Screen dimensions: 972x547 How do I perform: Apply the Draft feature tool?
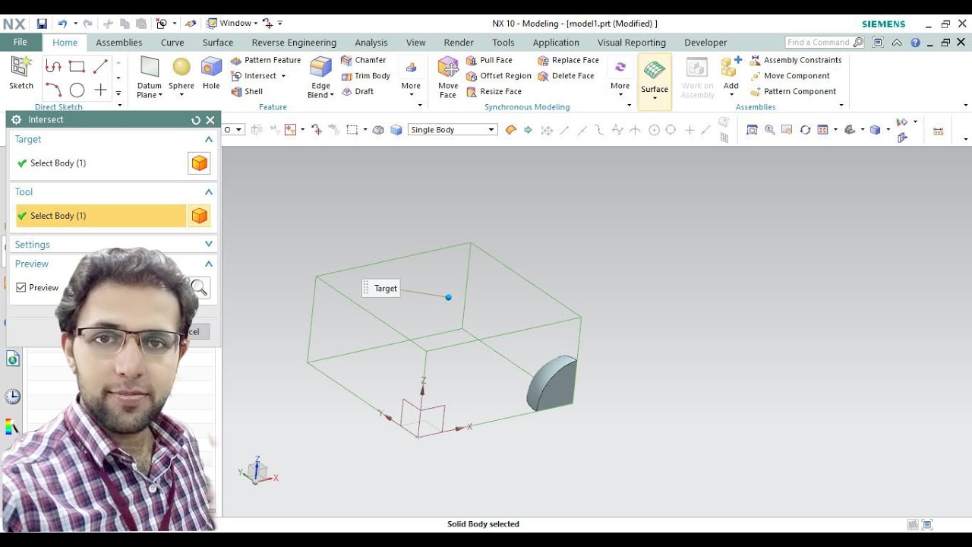tap(358, 91)
